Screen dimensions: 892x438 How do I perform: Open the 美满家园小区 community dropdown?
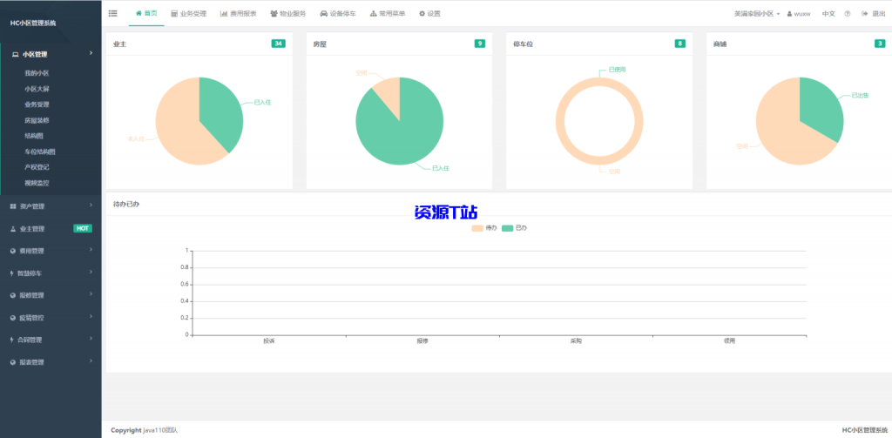[745, 14]
